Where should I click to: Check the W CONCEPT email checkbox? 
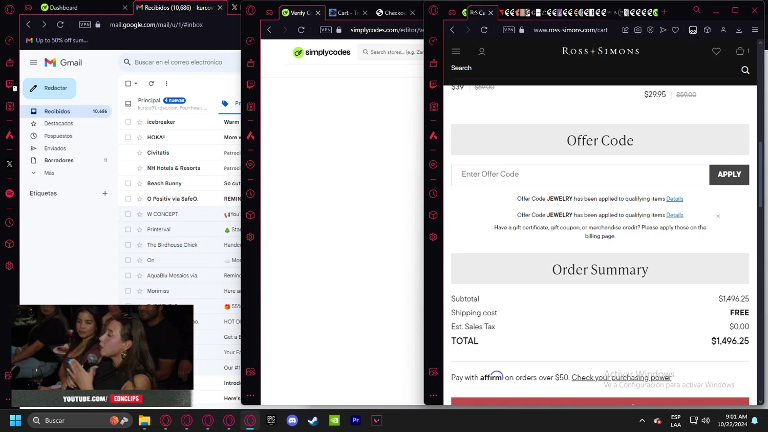click(128, 214)
